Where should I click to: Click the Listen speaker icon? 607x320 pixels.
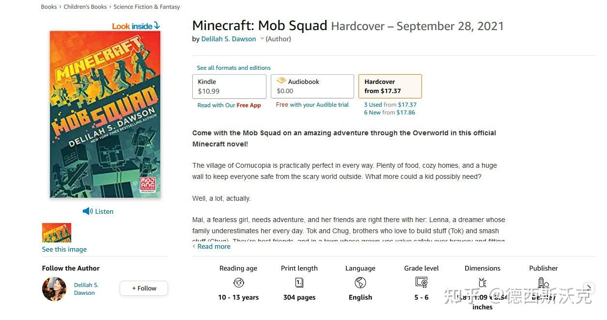pos(87,211)
